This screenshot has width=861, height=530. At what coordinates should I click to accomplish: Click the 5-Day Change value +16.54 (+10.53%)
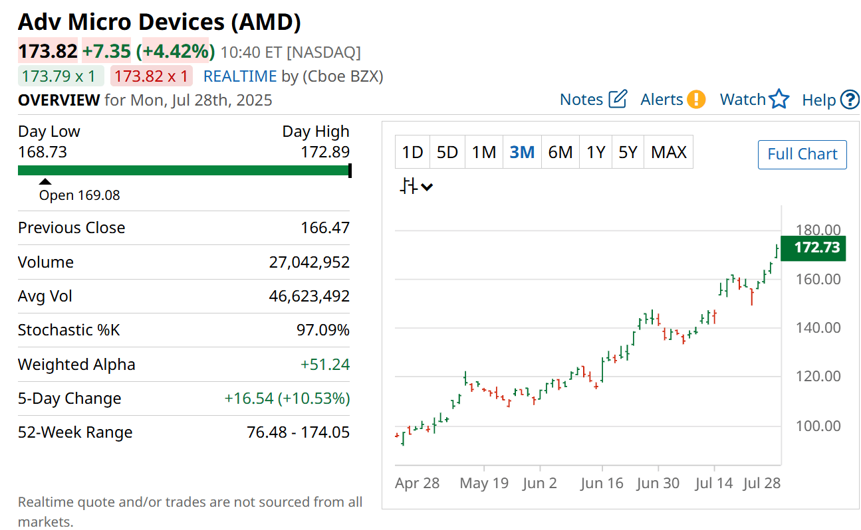point(287,398)
